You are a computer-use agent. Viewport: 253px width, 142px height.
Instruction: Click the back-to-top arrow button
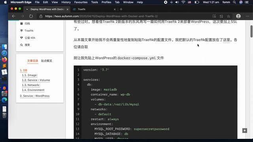[245, 131]
